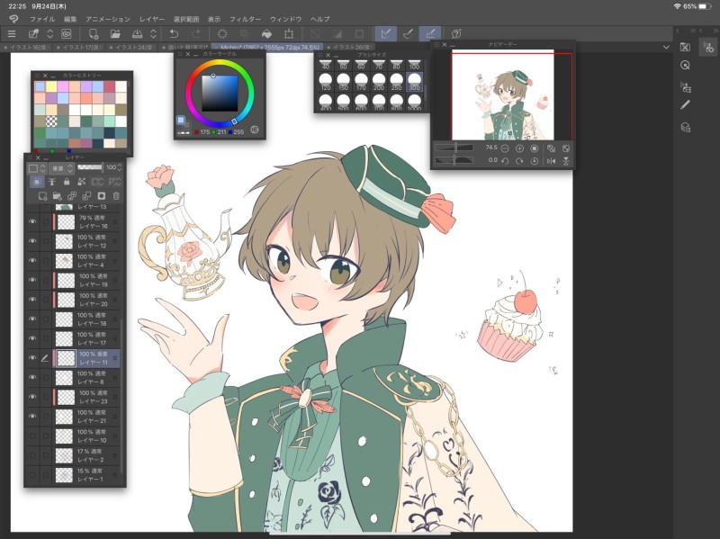Click the color square inside the color wheel
Viewport: 720px width, 539px height.
220,94
